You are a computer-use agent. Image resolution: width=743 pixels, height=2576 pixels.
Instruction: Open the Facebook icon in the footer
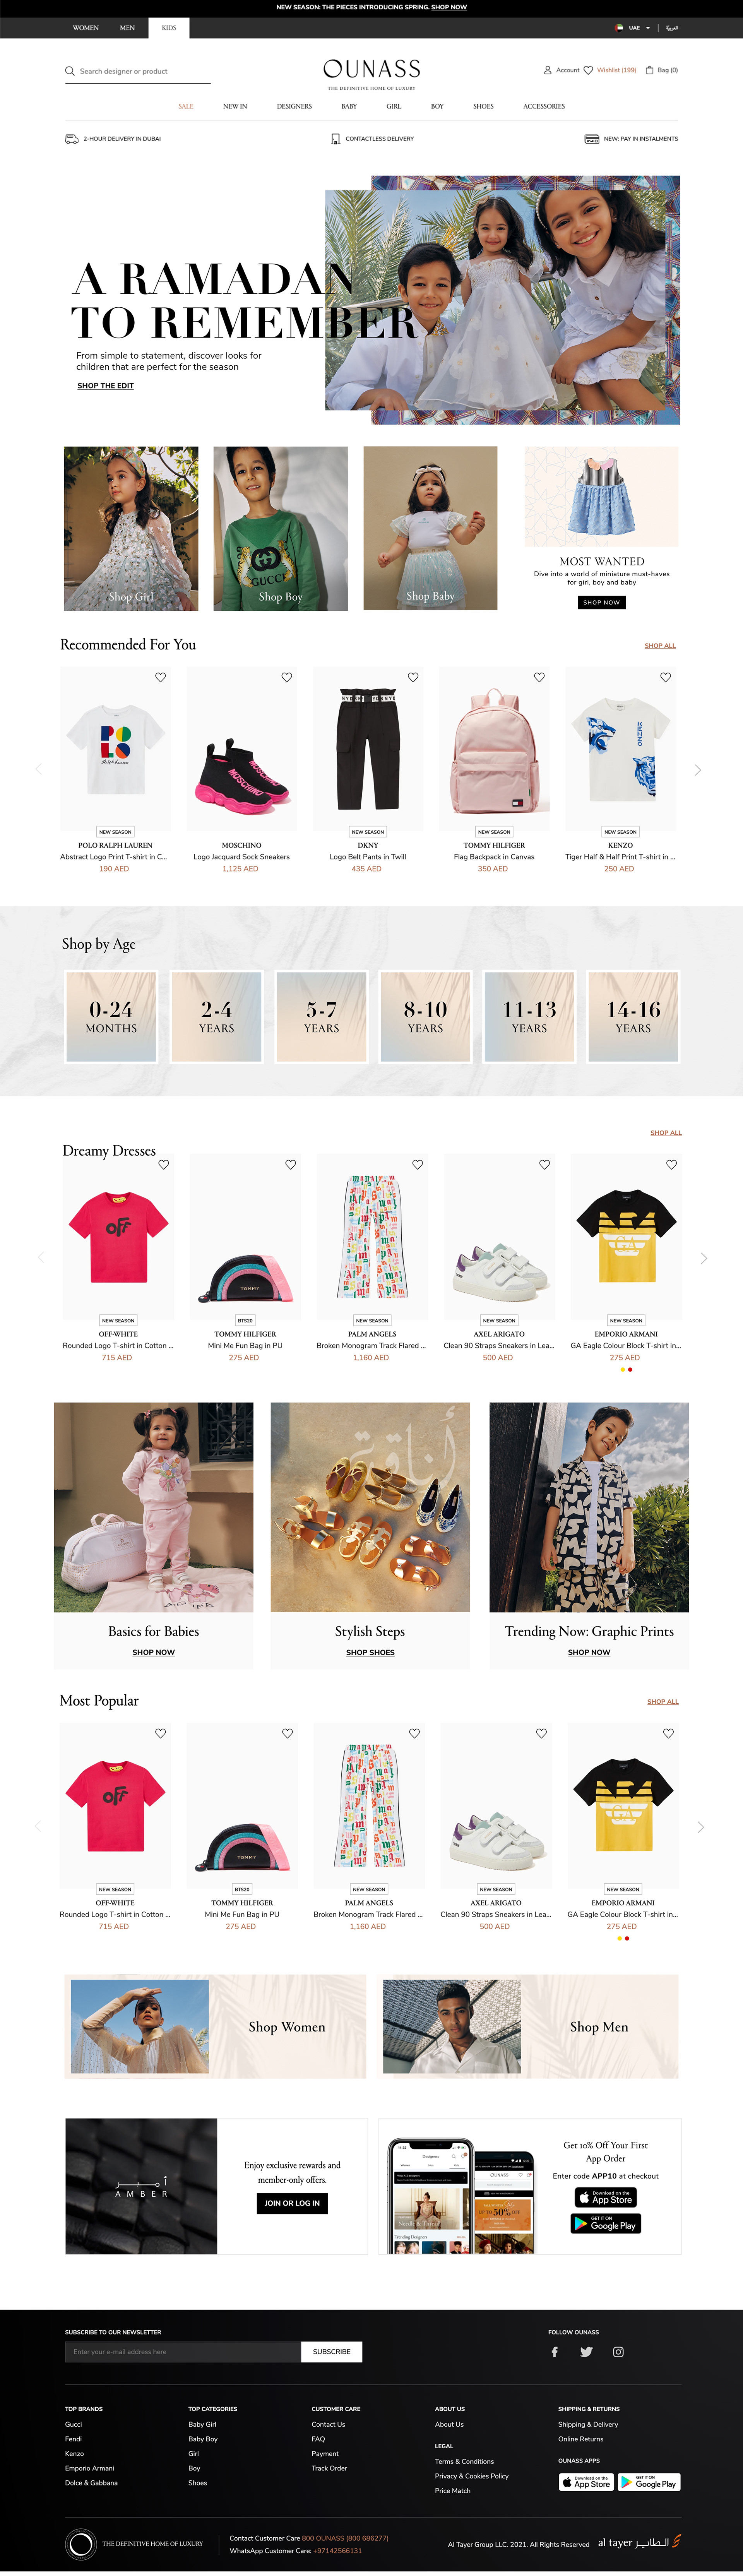point(555,2351)
